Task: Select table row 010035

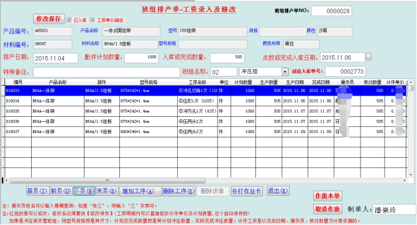Action: [x=205, y=111]
